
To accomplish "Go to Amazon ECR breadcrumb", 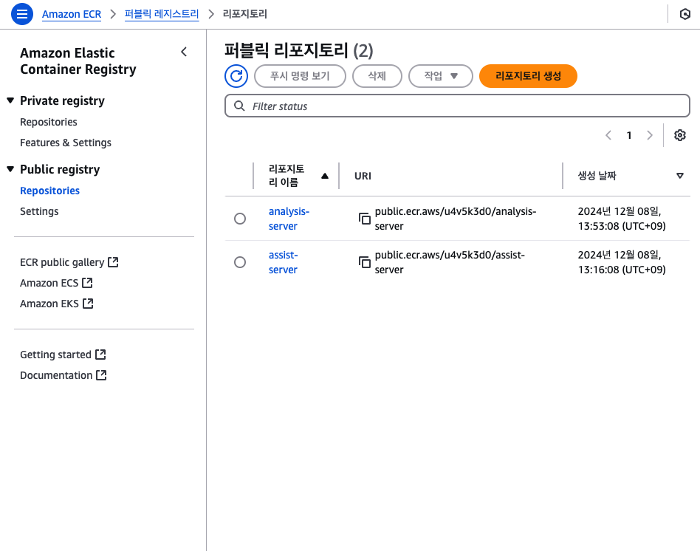I will click(72, 14).
